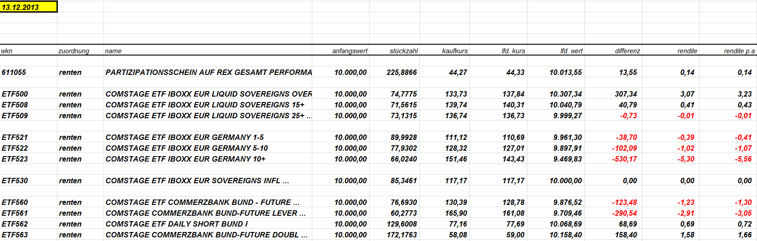The height and width of the screenshot is (241, 757).
Task: Select differenz cell 307,34
Action: coord(613,93)
